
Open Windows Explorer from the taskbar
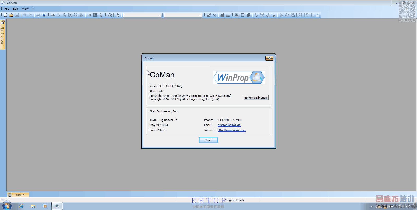(x=33, y=206)
